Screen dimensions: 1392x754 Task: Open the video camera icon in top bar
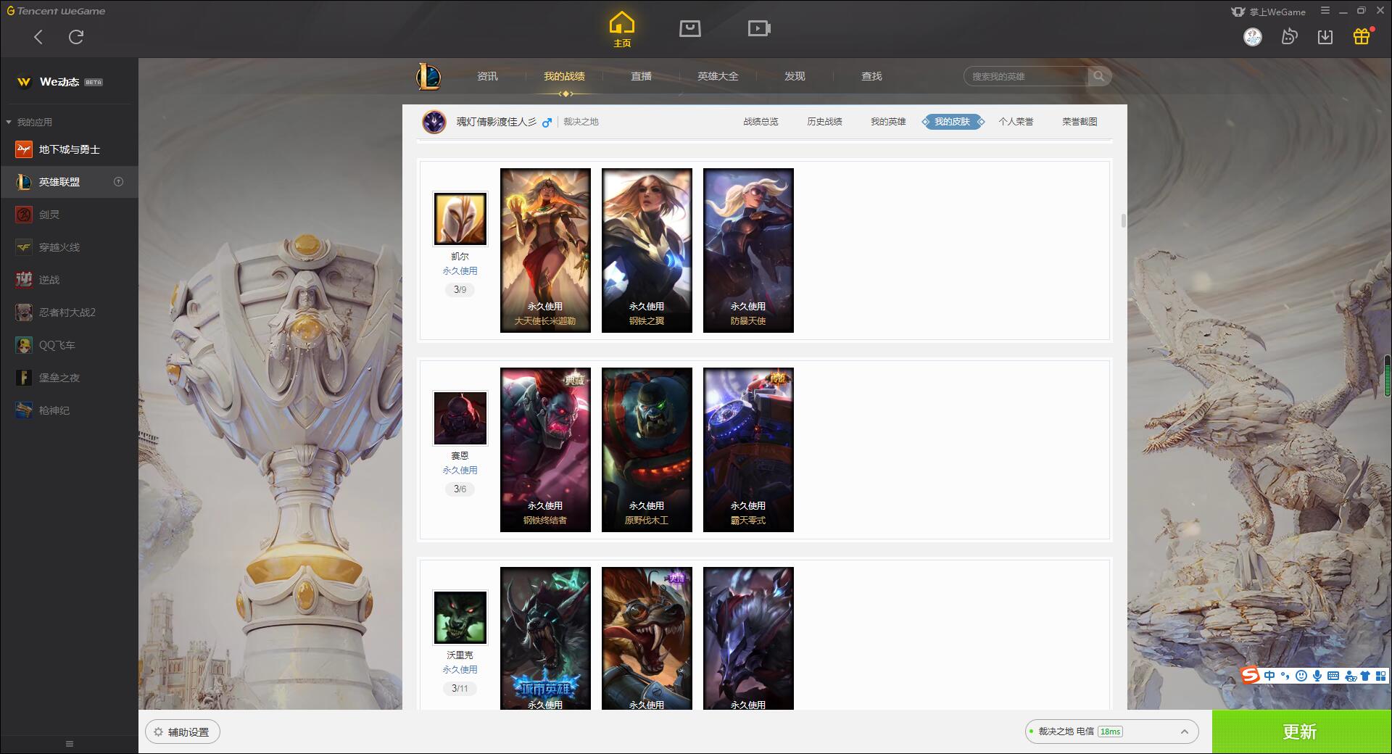tap(759, 28)
